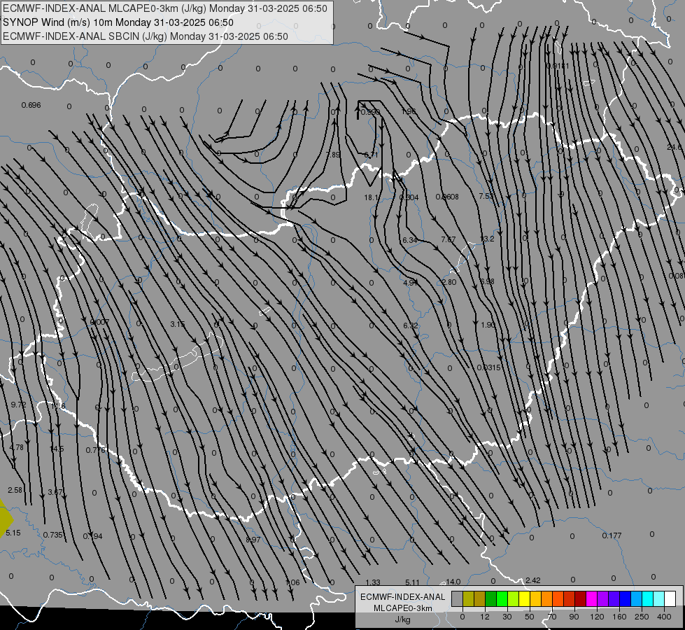Click the map value 0.735
Viewport: 685px width, 630px height.
coord(53,535)
